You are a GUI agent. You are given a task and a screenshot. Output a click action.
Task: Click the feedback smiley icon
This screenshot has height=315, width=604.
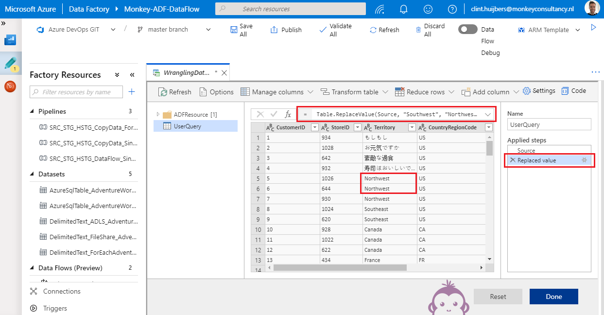428,9
